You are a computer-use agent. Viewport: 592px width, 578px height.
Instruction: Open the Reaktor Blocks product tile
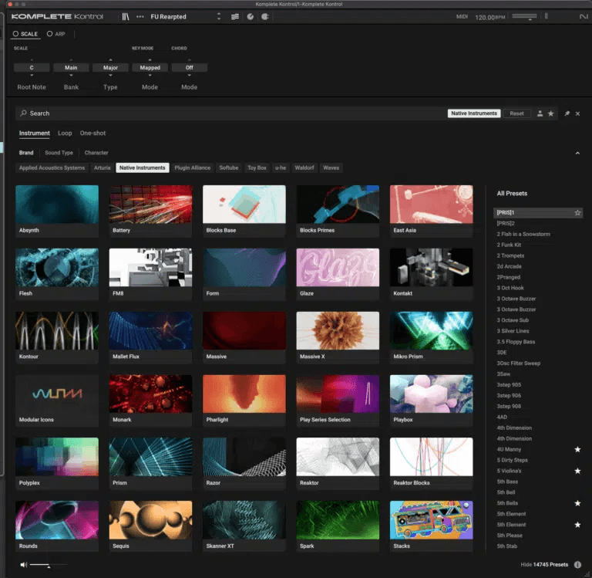pos(431,464)
